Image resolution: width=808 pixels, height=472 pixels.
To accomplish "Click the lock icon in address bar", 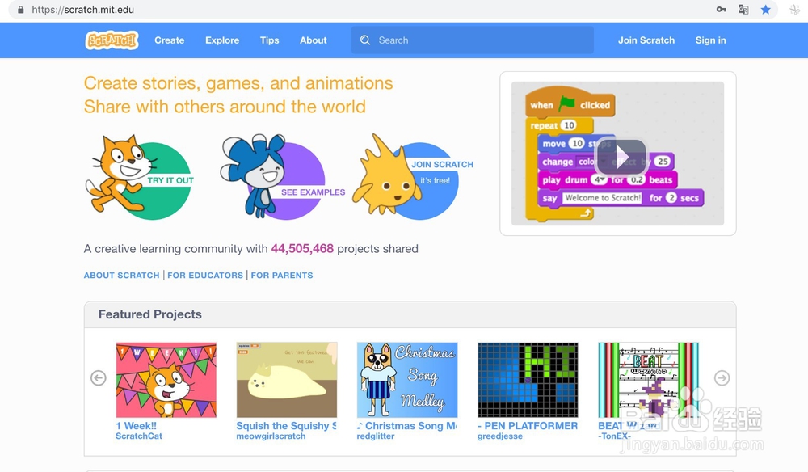I will pos(21,10).
